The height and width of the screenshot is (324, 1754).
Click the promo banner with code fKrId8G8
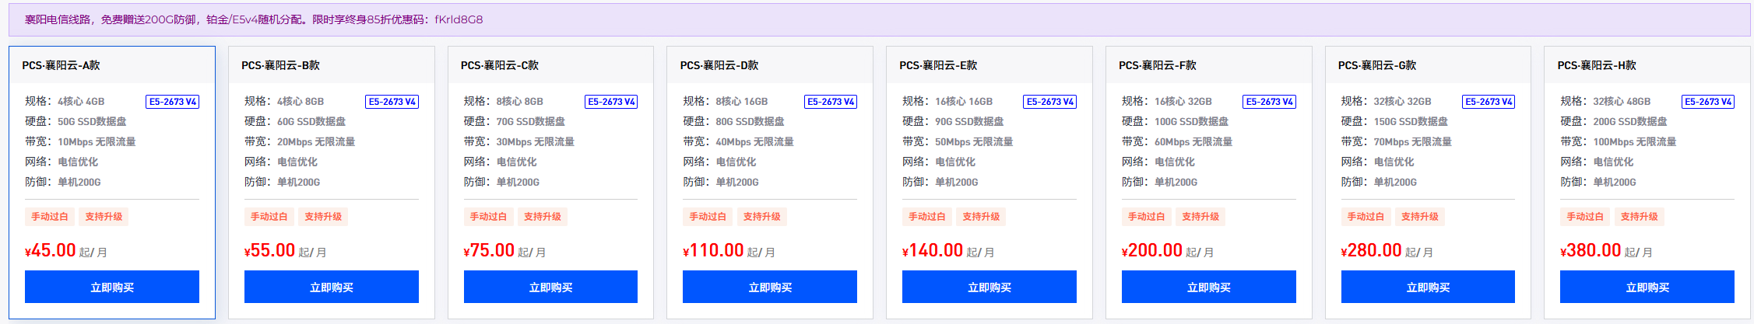pyautogui.click(x=879, y=19)
